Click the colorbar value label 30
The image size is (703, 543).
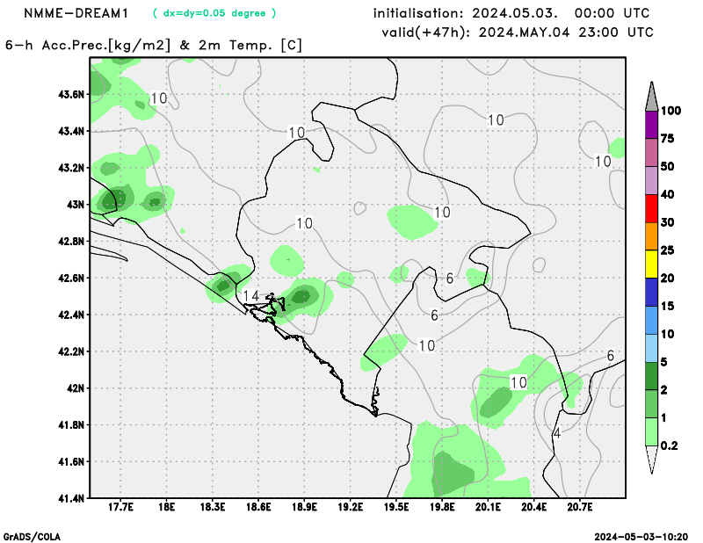(x=668, y=222)
